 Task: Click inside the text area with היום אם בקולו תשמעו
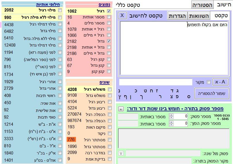pos(173,49)
